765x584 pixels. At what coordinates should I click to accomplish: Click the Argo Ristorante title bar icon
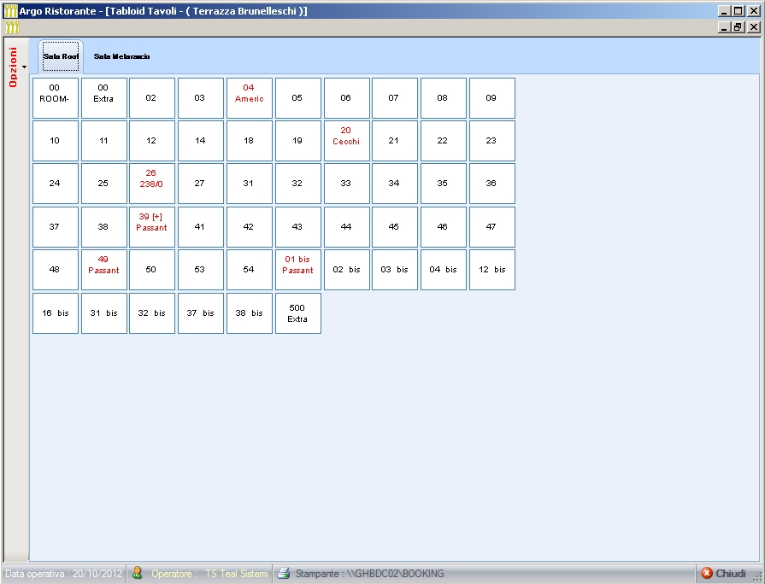point(10,11)
